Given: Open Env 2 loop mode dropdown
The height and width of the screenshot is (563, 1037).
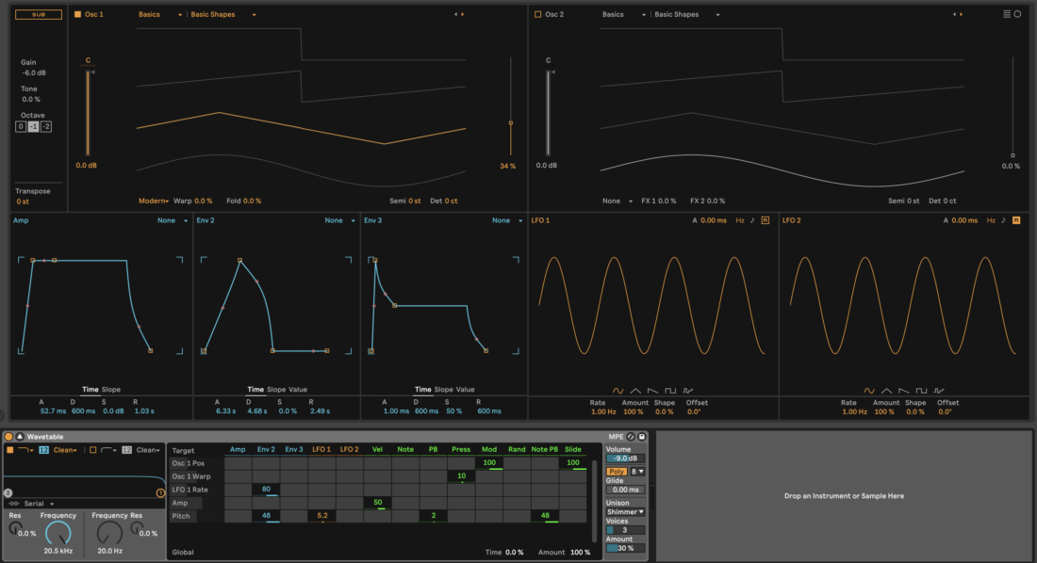Looking at the screenshot, I should click(340, 220).
